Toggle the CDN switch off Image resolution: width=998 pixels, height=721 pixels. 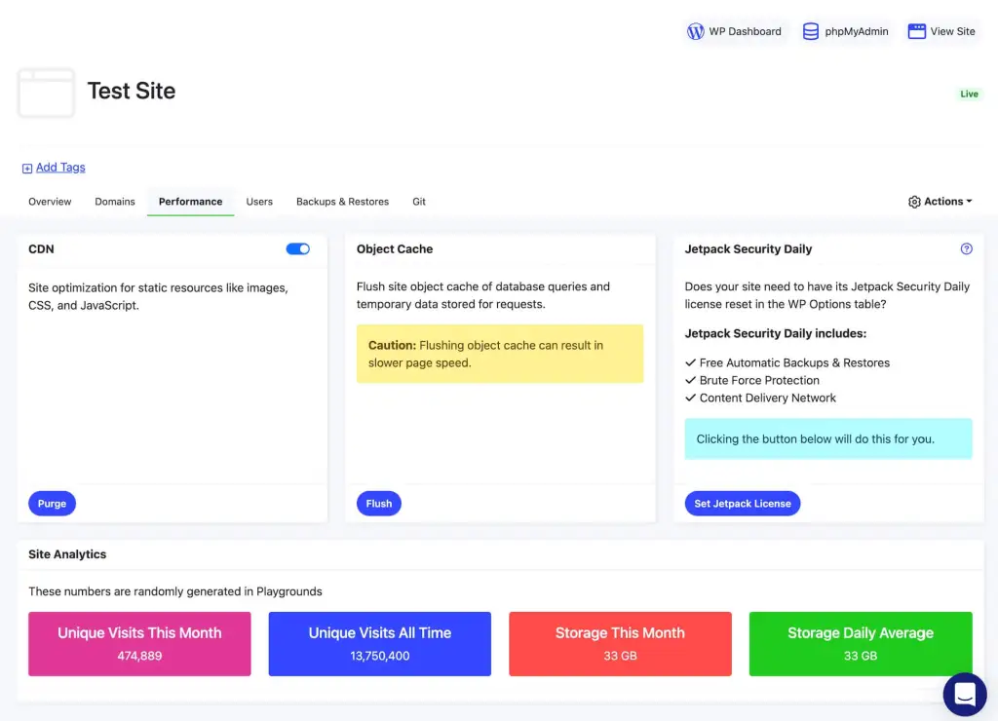298,248
